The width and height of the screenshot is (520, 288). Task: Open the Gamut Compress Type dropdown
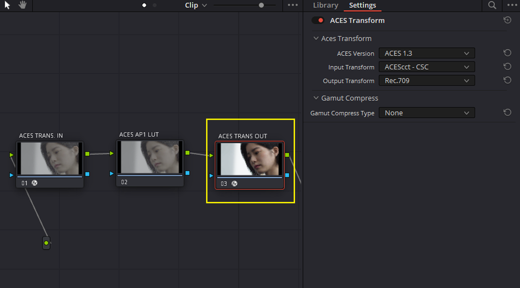[427, 113]
